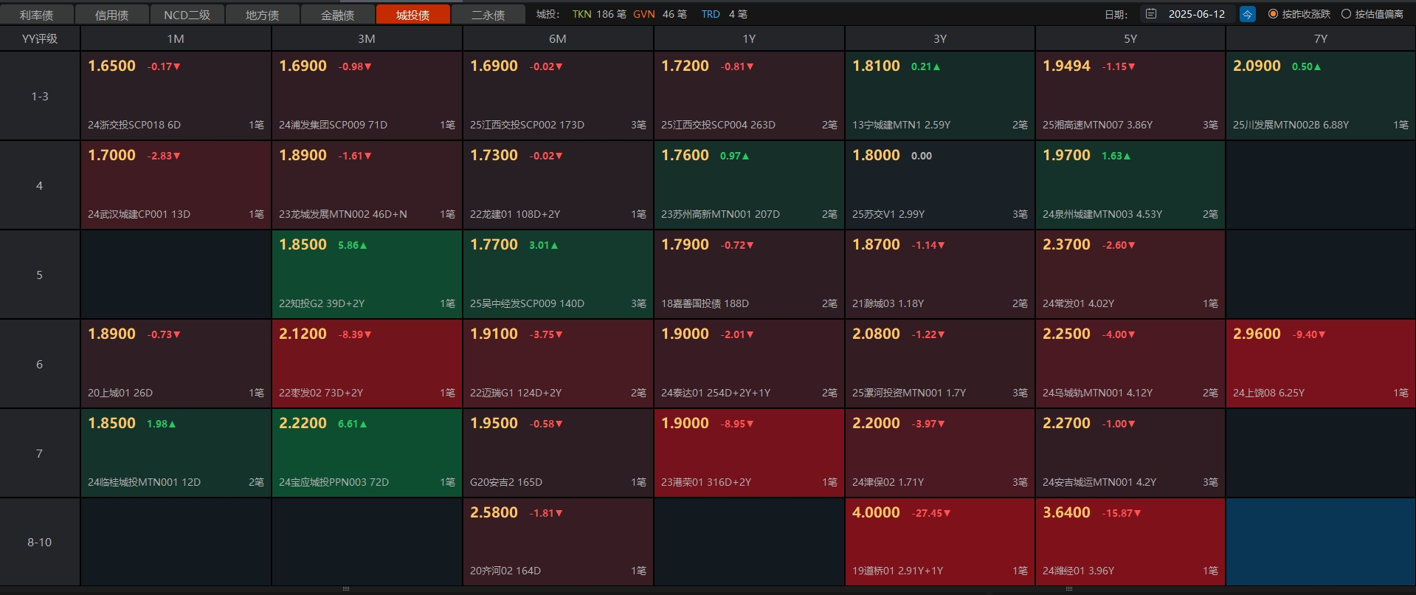Open the 25吴中经发SCP009 140D cell
Screen dimensions: 1416x595
[558, 275]
